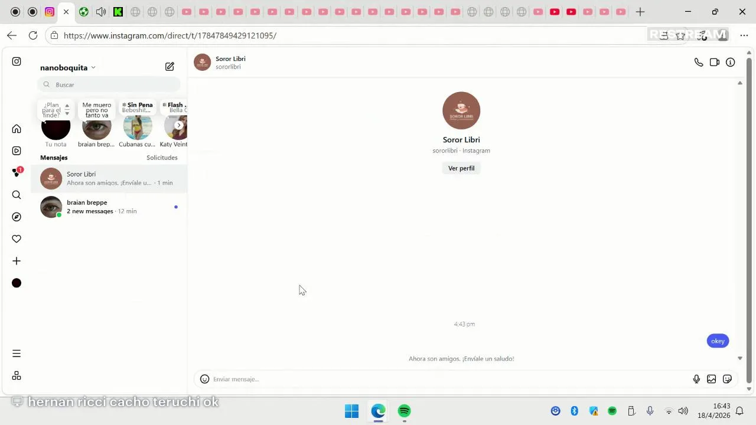Open Microsoft Edge from the taskbar
756x425 pixels.
coord(378,411)
